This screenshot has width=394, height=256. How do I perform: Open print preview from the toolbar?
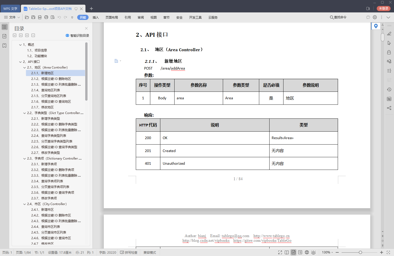coord(53,17)
